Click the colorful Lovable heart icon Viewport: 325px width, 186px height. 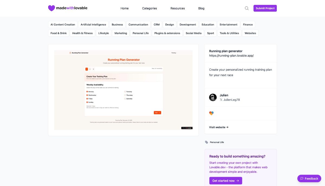pyautogui.click(x=212, y=113)
